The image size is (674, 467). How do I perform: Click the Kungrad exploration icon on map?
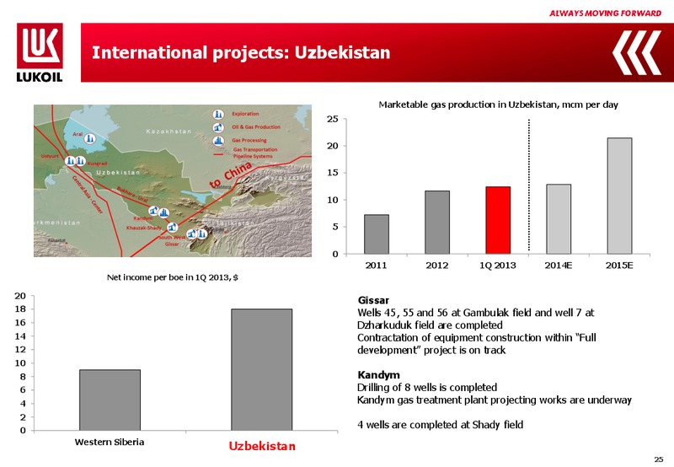click(x=80, y=161)
